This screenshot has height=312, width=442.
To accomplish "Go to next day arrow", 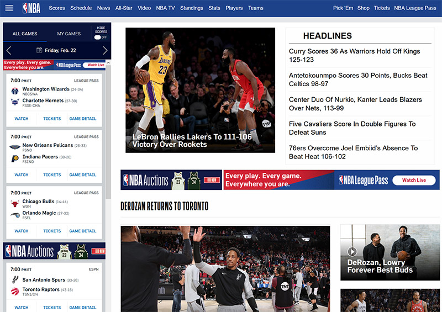I will click(105, 50).
